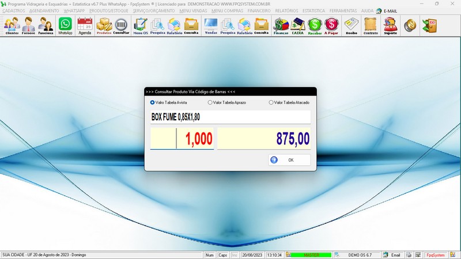Open the CADASTROS menu
The width and height of the screenshot is (461, 259).
(14, 11)
